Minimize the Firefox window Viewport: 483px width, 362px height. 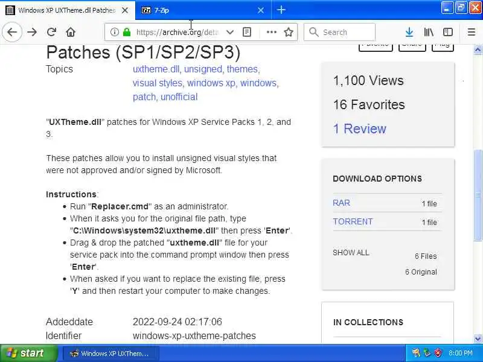click(447, 8)
